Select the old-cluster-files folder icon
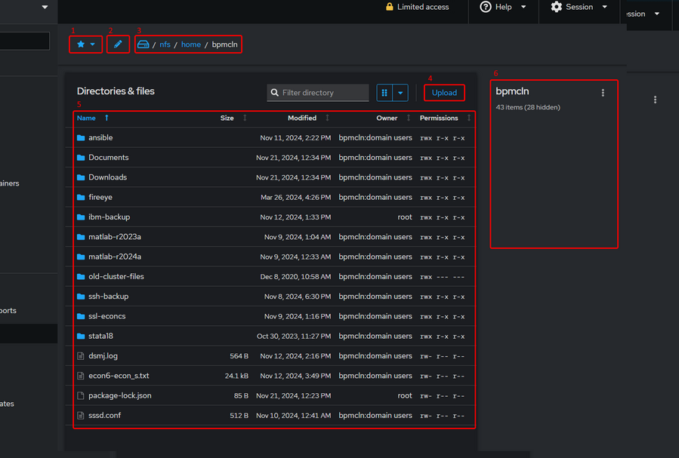 coord(81,277)
